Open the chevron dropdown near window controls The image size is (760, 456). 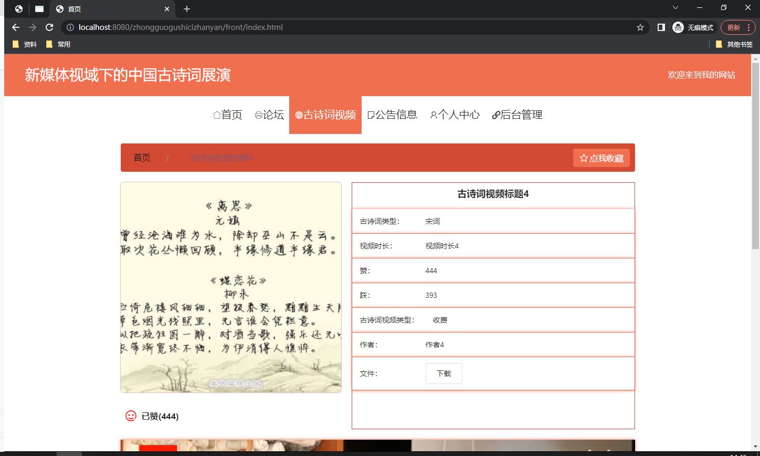pyautogui.click(x=675, y=8)
